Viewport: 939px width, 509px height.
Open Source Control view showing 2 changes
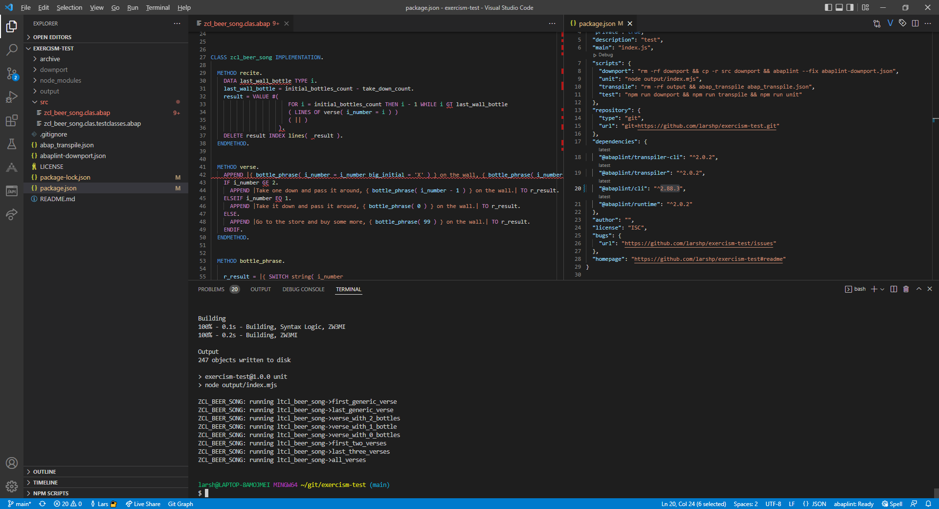point(12,74)
